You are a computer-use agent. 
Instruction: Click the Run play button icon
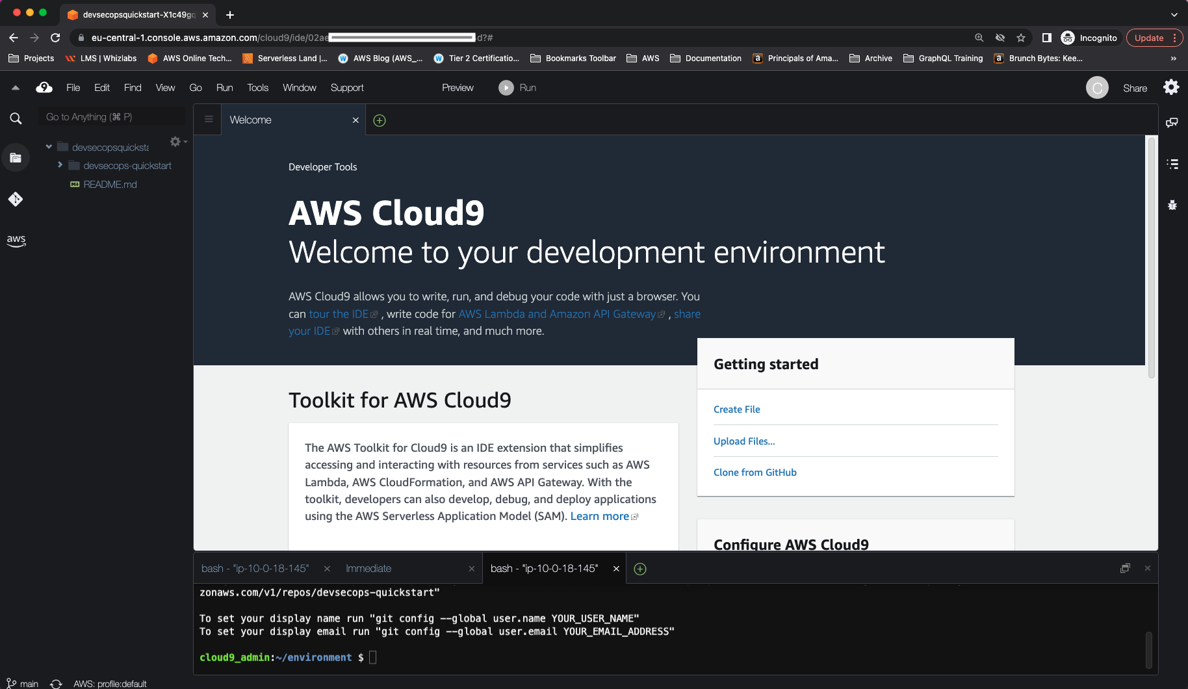click(506, 88)
